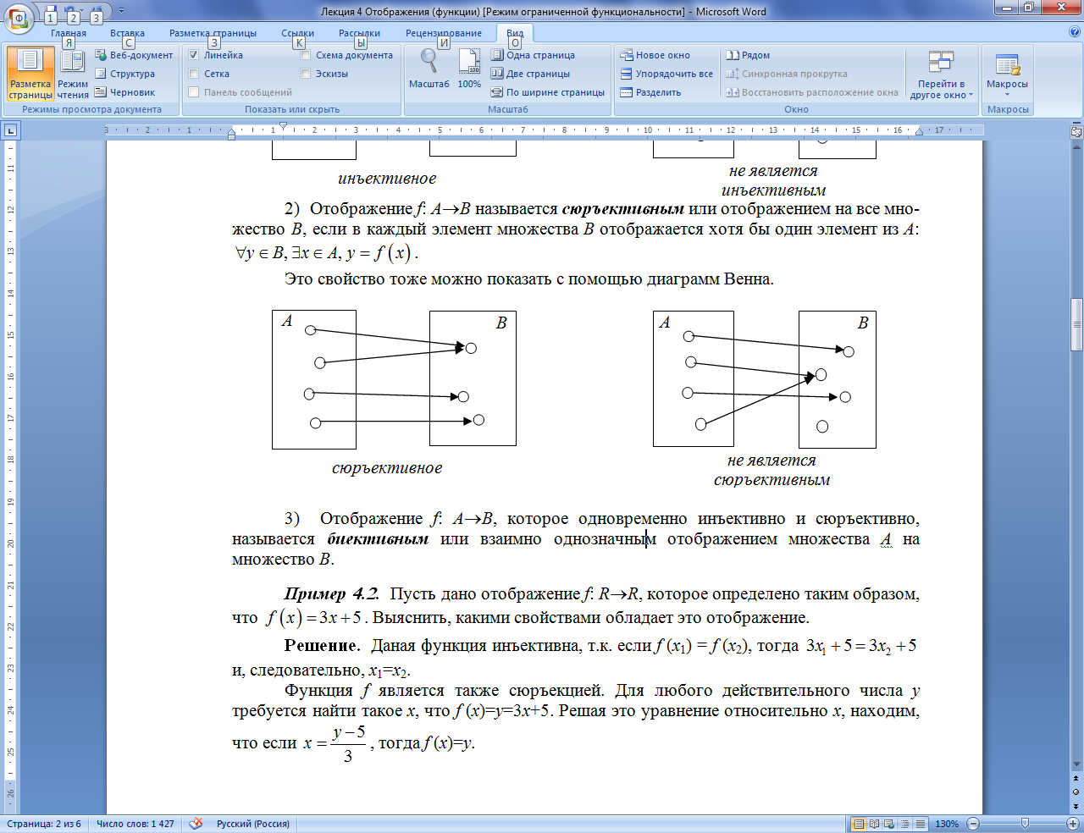Expand the Макросы dropdown
The width and height of the screenshot is (1084, 833).
(x=1007, y=74)
